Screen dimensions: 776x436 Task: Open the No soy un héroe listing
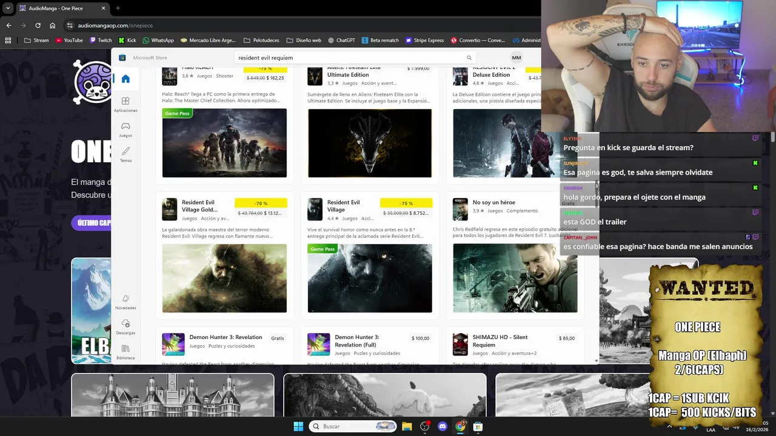click(x=493, y=202)
